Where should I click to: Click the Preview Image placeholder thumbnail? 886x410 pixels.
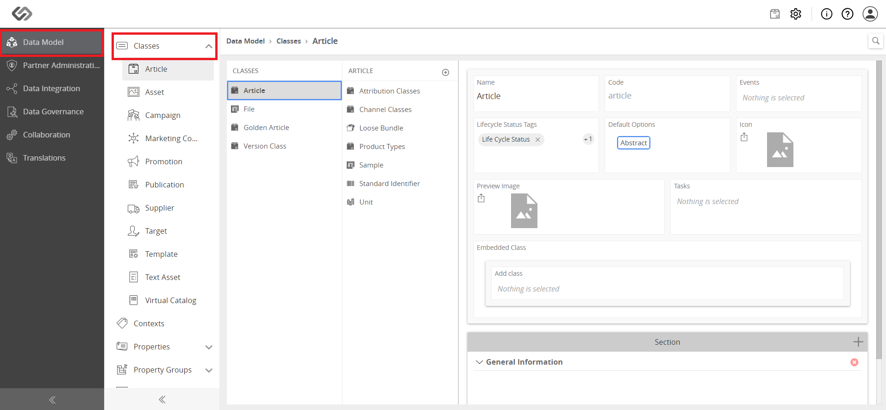pyautogui.click(x=524, y=211)
